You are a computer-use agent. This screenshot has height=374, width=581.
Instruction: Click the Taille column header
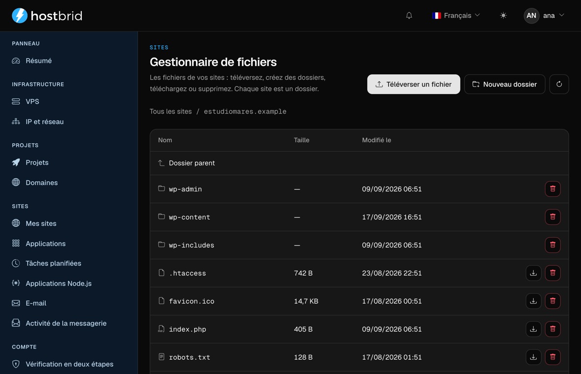click(x=302, y=140)
